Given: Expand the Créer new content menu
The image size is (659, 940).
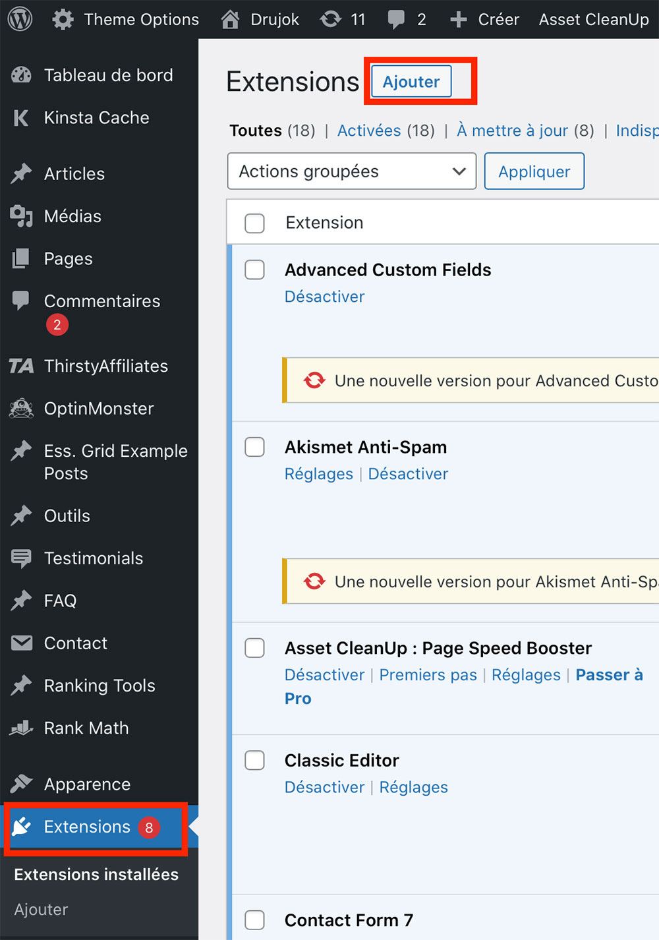Looking at the screenshot, I should [485, 20].
